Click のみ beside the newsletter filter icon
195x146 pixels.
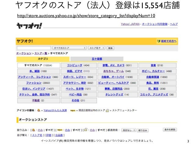click(x=92, y=130)
